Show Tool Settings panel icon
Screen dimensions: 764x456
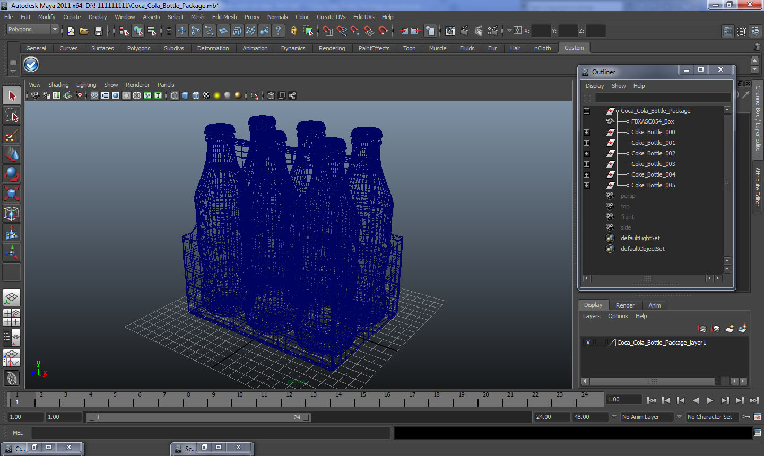[742, 31]
